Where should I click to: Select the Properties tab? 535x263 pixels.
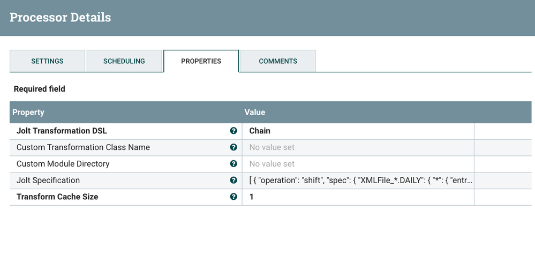pos(201,61)
